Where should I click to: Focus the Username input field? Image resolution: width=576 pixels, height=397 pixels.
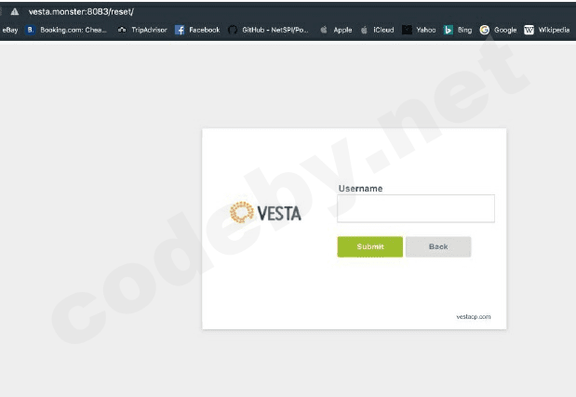coord(416,208)
